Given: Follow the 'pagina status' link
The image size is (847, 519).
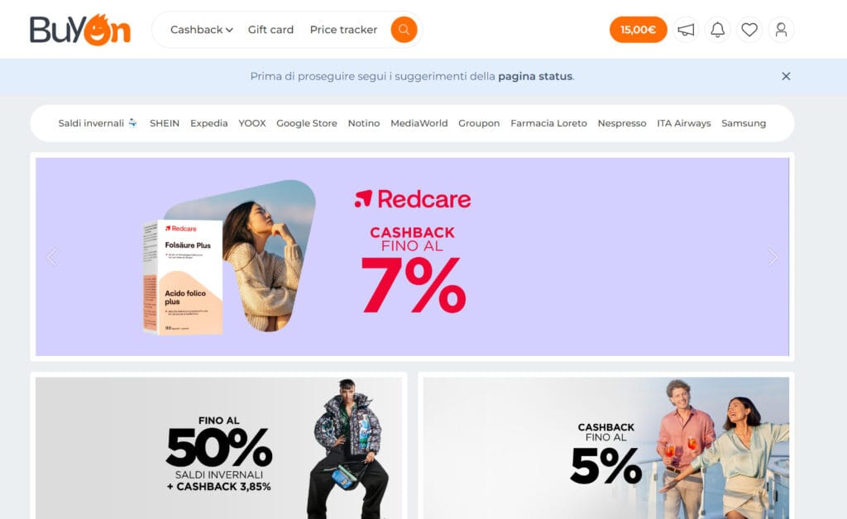Looking at the screenshot, I should point(535,76).
